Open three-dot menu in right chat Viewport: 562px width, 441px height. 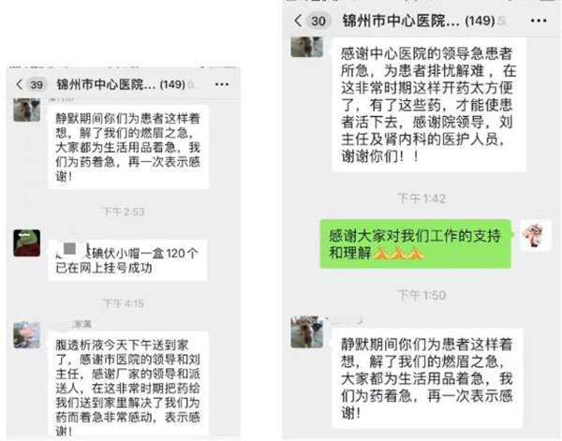[x=539, y=21]
